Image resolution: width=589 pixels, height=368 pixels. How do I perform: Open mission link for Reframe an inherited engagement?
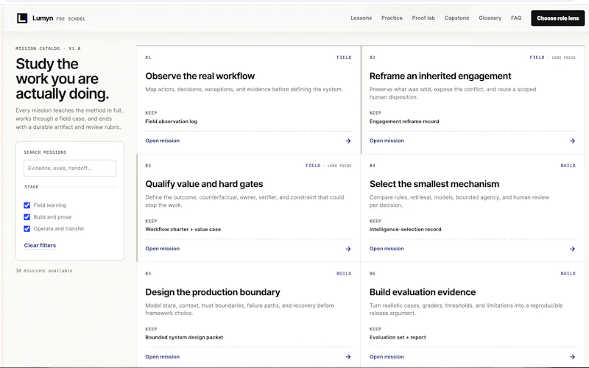[x=387, y=141]
